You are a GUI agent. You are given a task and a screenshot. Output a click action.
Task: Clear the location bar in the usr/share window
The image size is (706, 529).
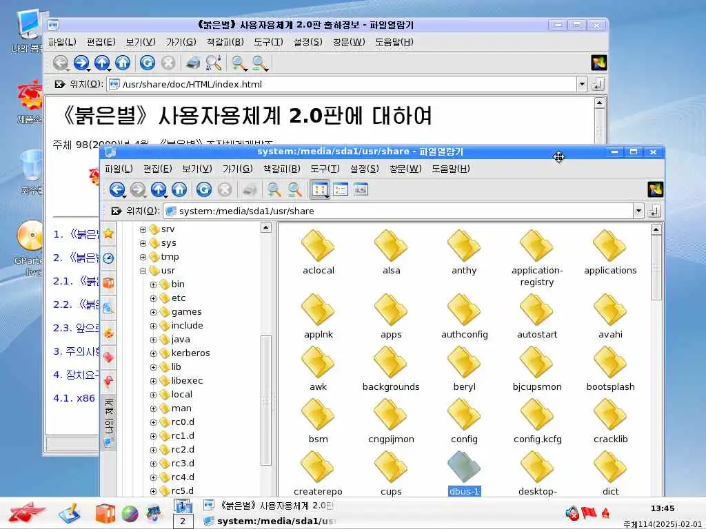point(116,211)
